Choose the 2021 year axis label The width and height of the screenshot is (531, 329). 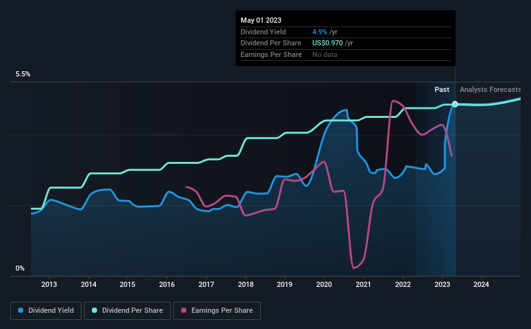coord(363,285)
